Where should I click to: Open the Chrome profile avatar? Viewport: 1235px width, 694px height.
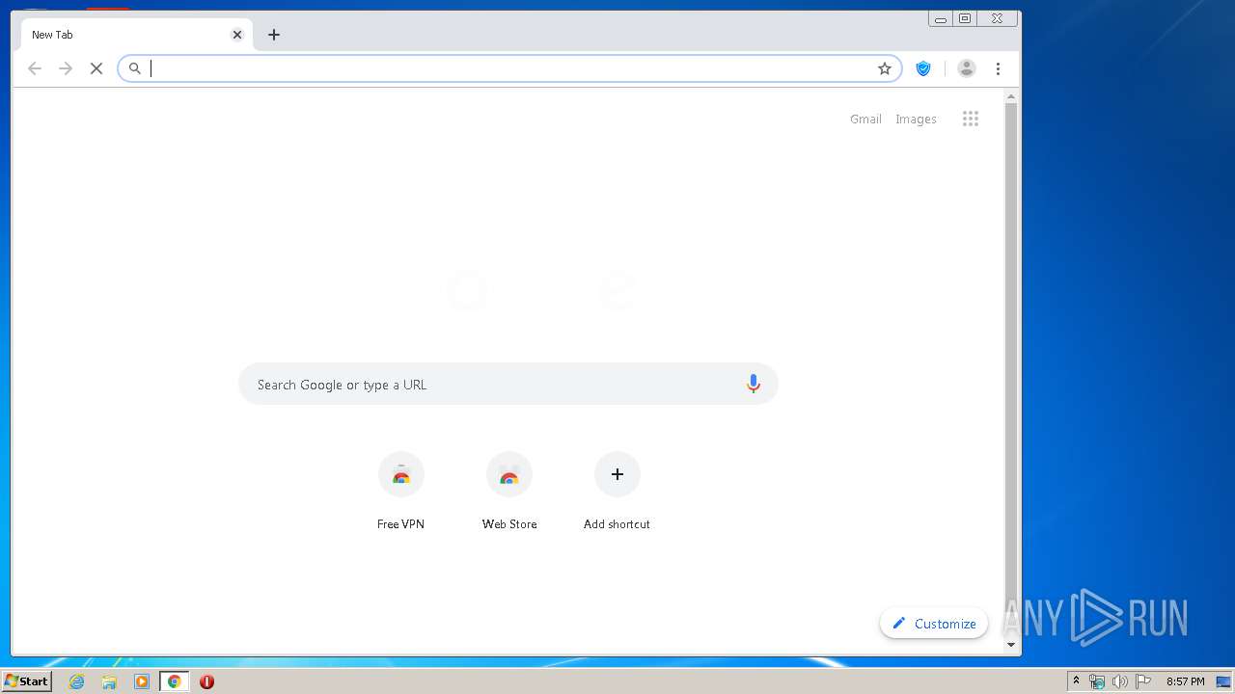pyautogui.click(x=967, y=68)
